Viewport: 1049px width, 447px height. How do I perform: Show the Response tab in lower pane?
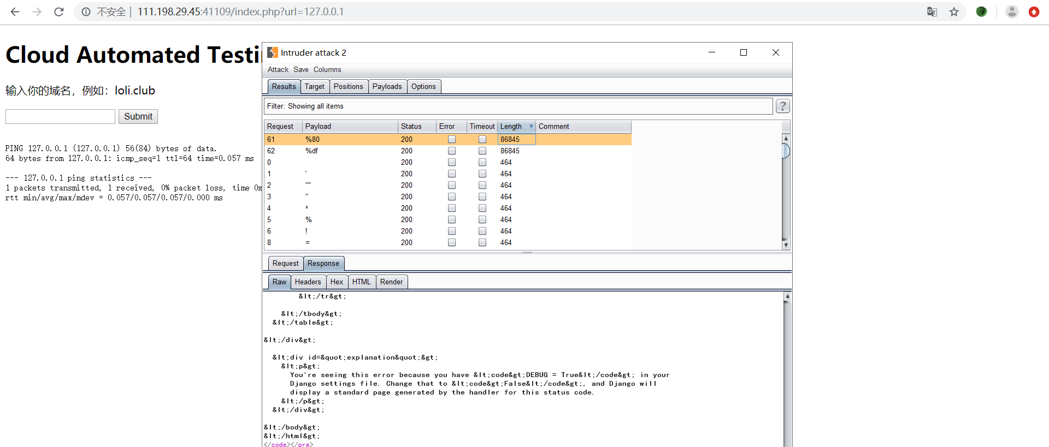[x=323, y=263]
